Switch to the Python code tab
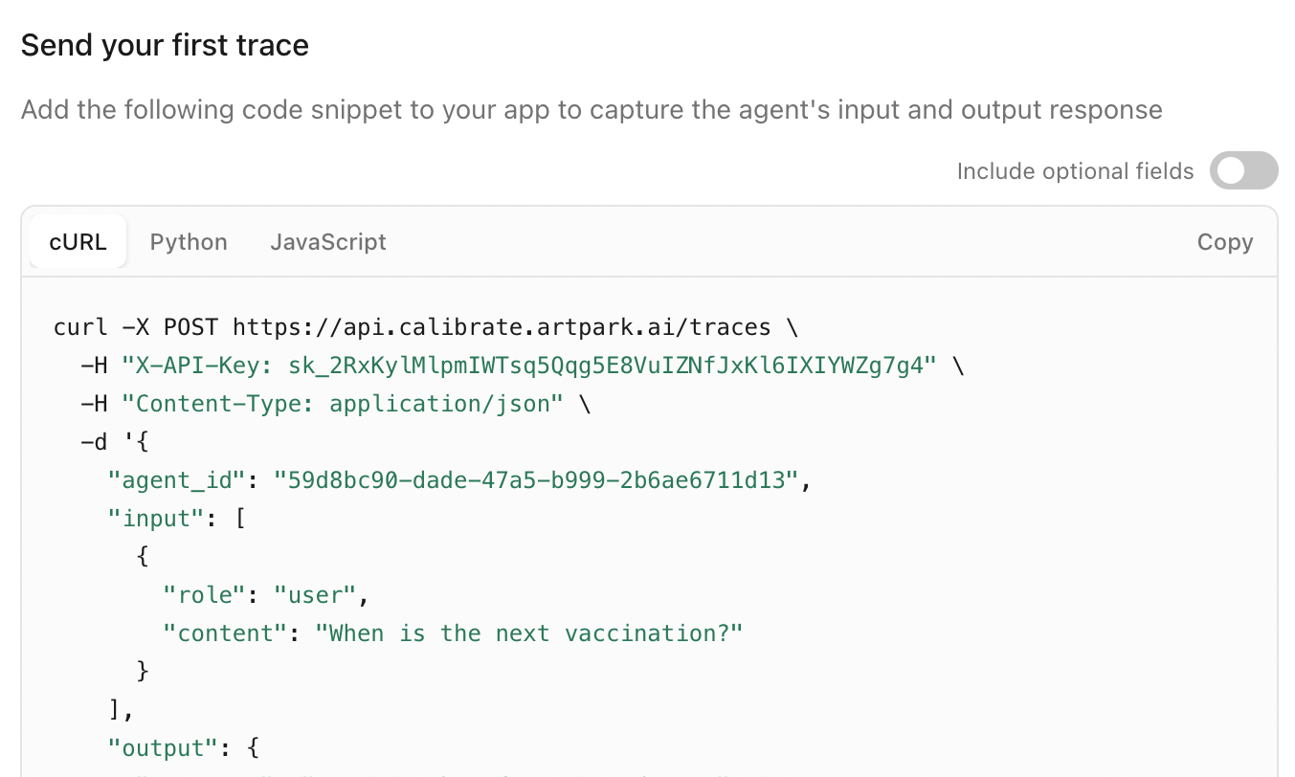 coord(189,242)
